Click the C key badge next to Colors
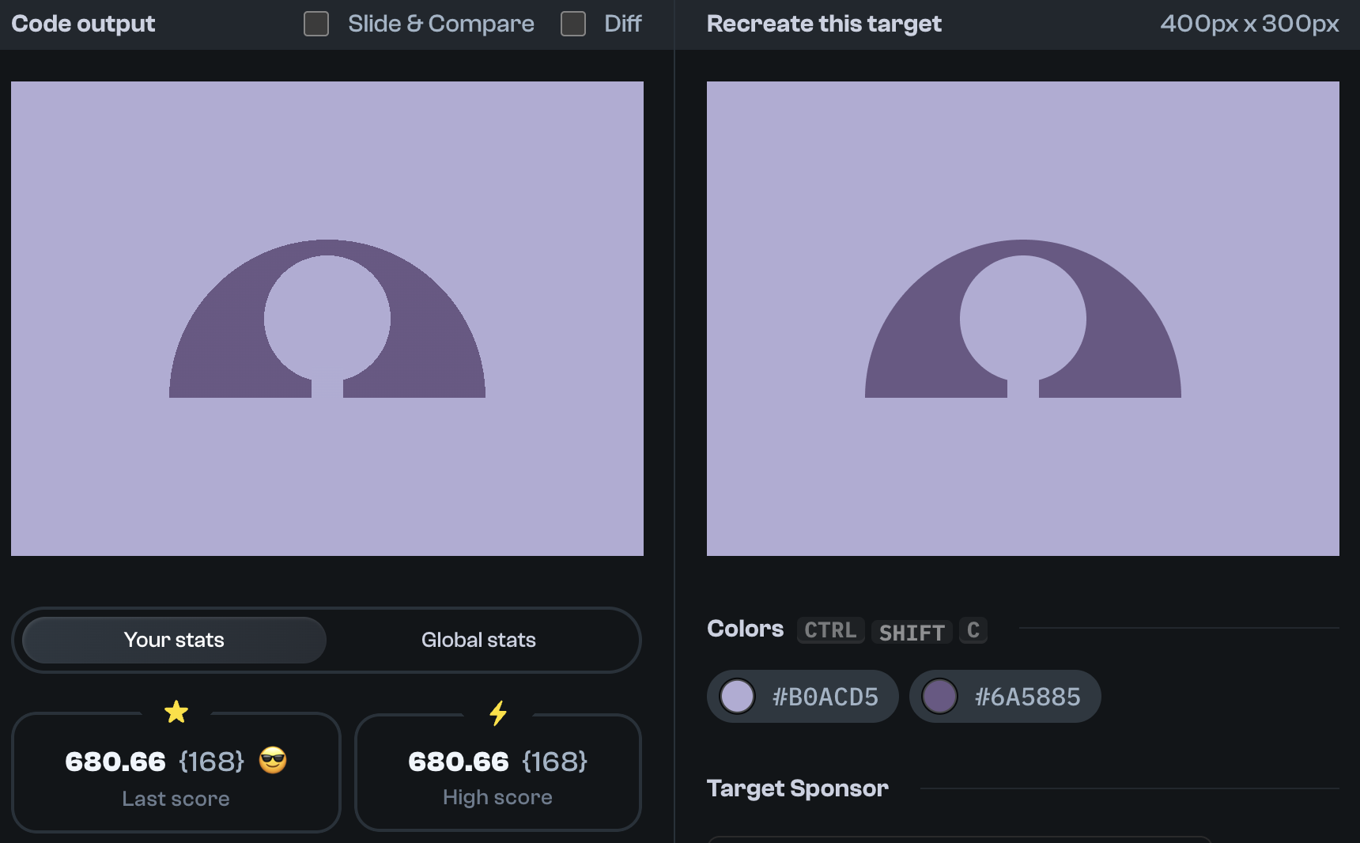This screenshot has height=843, width=1360. 973,630
